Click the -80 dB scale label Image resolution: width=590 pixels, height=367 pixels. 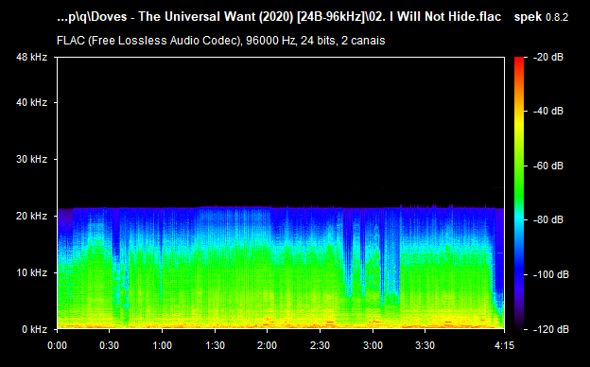(x=548, y=219)
